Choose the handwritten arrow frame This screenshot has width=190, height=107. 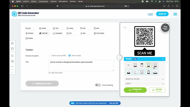click(135, 72)
